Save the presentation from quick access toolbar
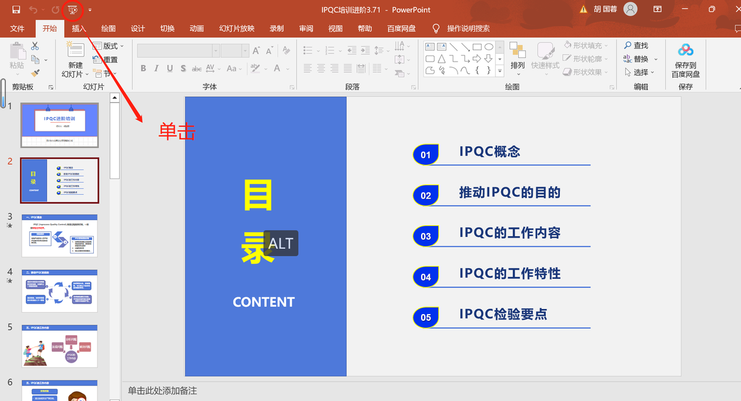741x401 pixels. (16, 10)
